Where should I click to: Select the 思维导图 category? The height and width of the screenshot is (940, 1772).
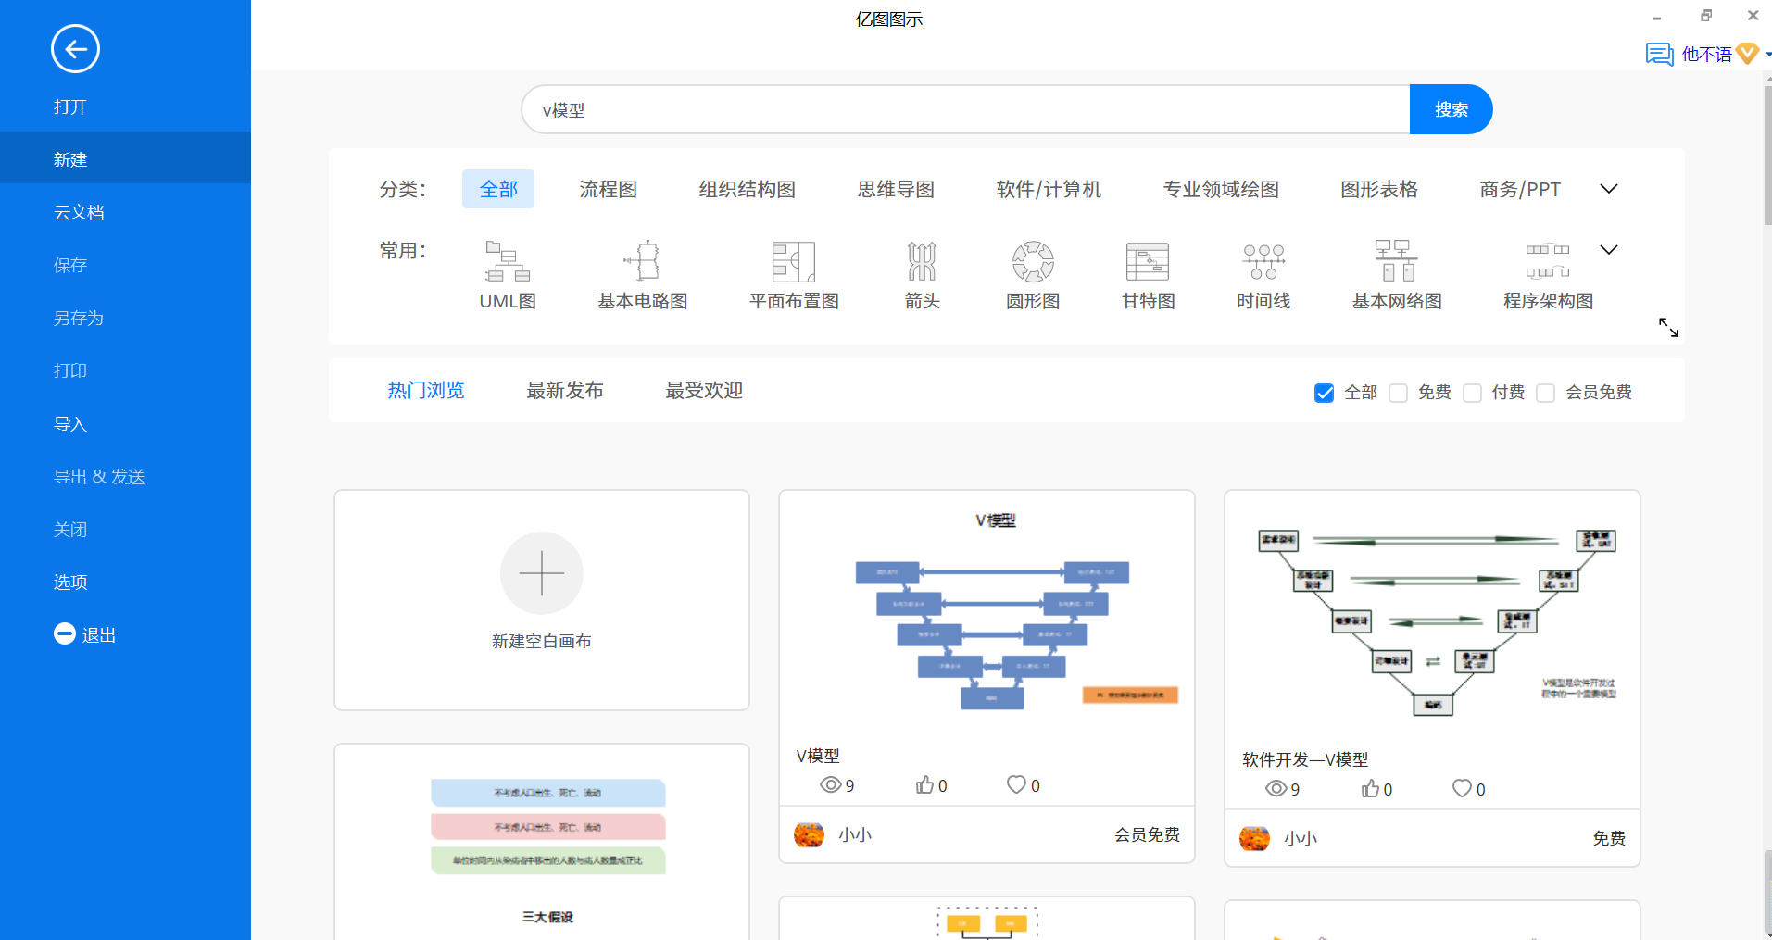[896, 189]
